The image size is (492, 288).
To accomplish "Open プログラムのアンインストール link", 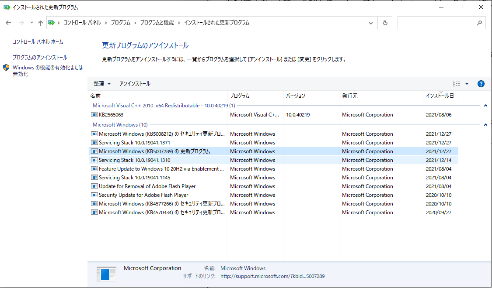I will tap(40, 58).
